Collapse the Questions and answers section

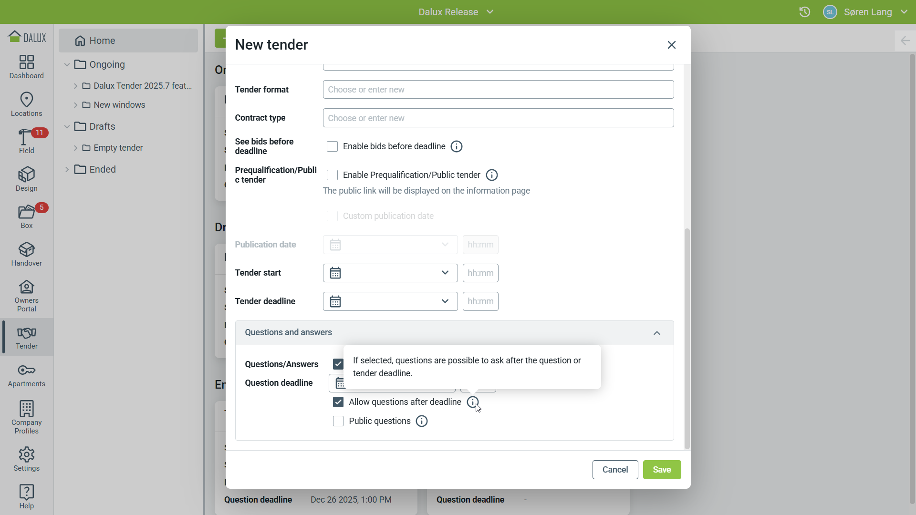(657, 333)
